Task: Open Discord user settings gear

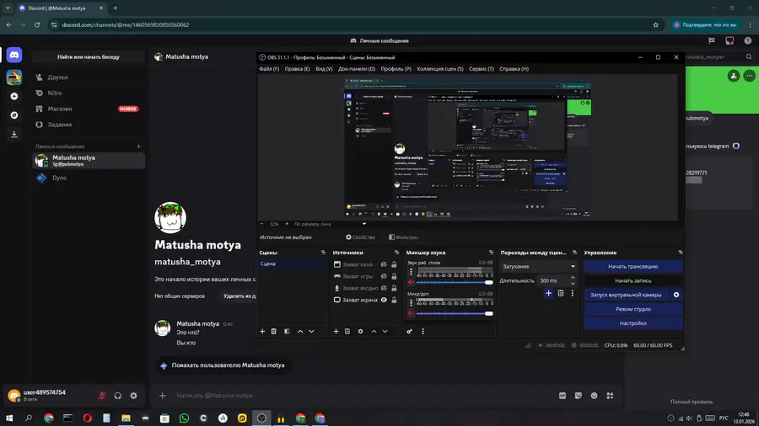Action: [133, 396]
